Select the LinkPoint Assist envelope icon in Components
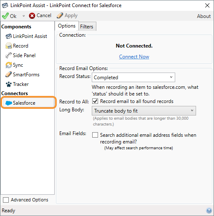Viewport: 214px width, 216px height. 9,36
